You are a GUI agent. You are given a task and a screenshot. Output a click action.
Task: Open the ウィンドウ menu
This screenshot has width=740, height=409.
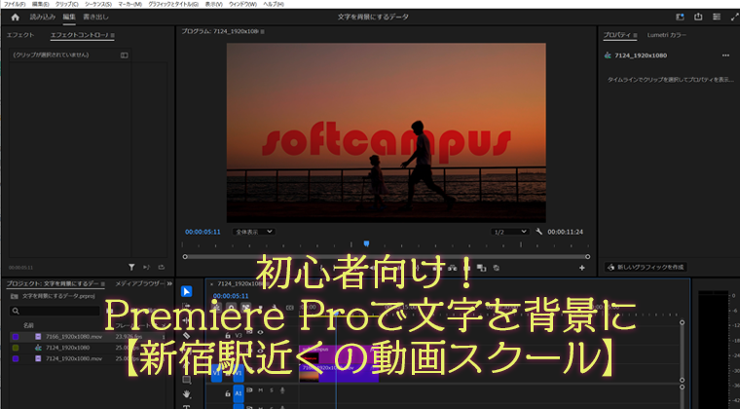242,4
